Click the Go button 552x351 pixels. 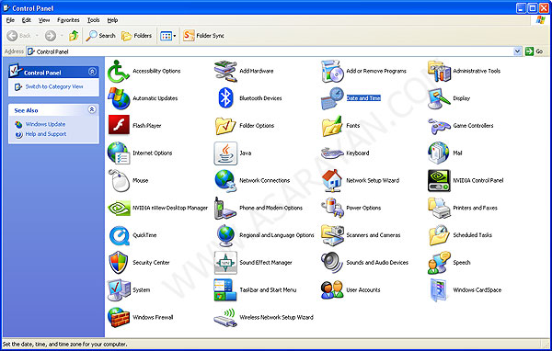(x=535, y=51)
